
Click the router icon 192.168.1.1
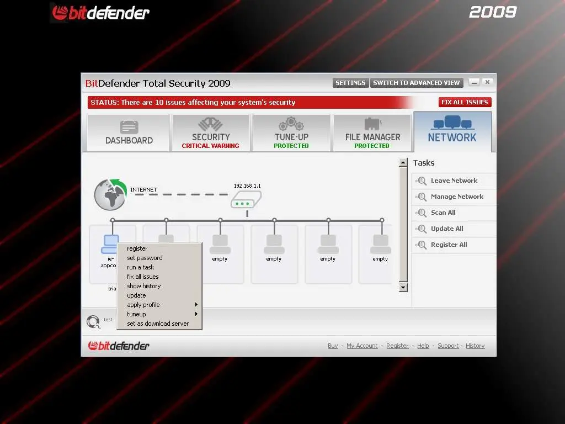point(246,200)
